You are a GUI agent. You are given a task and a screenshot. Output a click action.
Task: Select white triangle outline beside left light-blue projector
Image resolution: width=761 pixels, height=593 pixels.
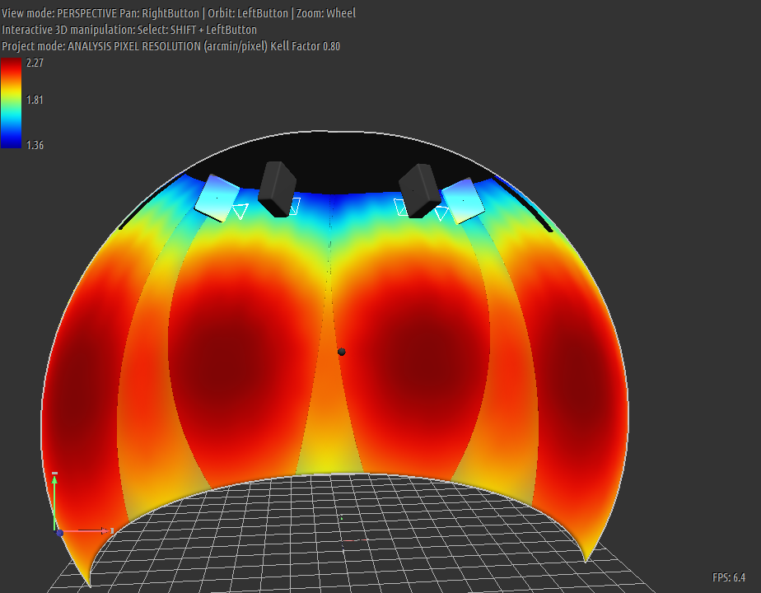[240, 212]
